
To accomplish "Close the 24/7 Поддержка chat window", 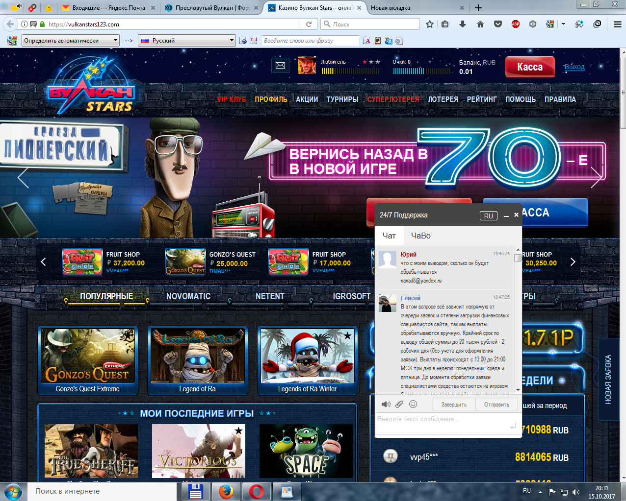I will 516,215.
